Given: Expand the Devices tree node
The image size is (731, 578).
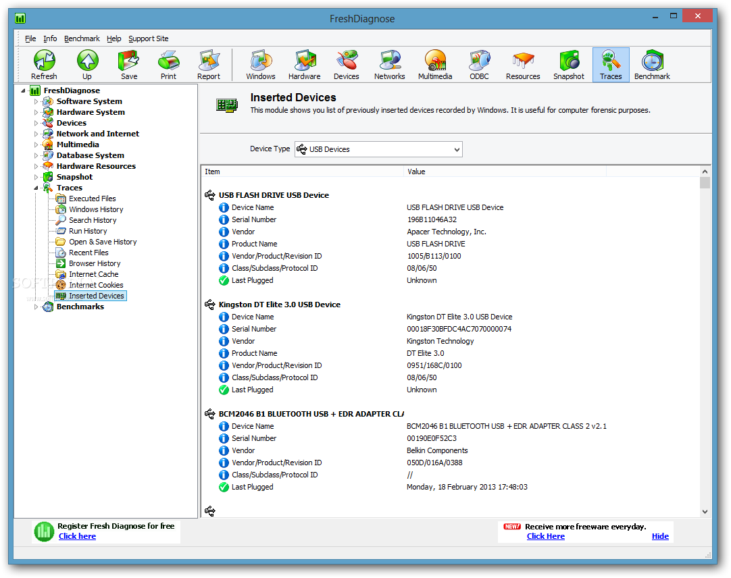Looking at the screenshot, I should [x=36, y=123].
